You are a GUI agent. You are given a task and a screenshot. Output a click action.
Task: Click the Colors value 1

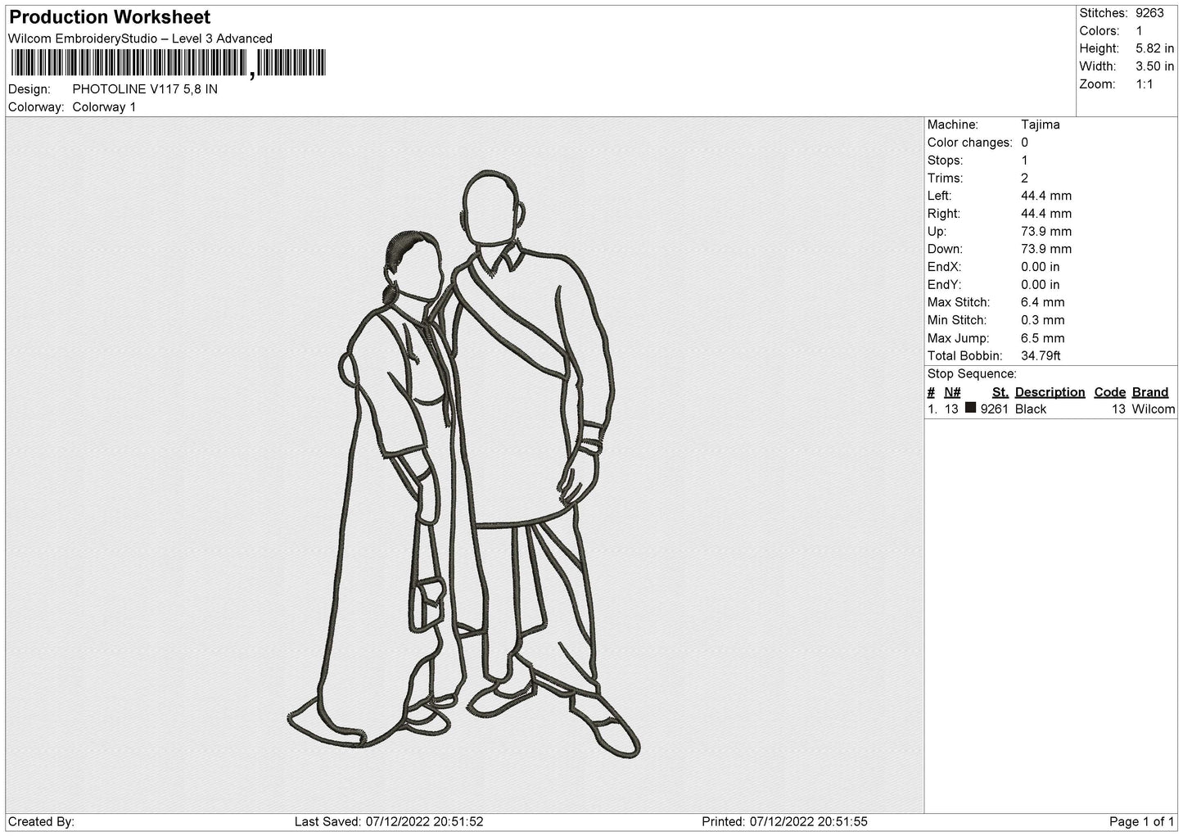[1139, 31]
